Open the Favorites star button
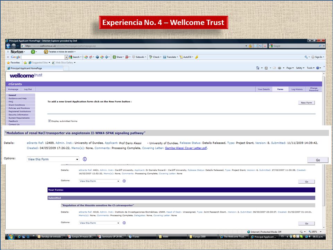This screenshot has width=333, height=250. pos(14,63)
